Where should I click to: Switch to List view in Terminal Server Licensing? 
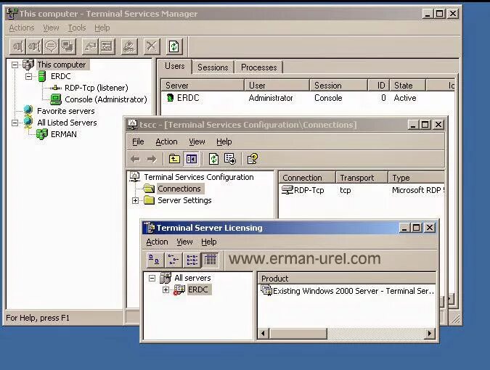point(192,260)
